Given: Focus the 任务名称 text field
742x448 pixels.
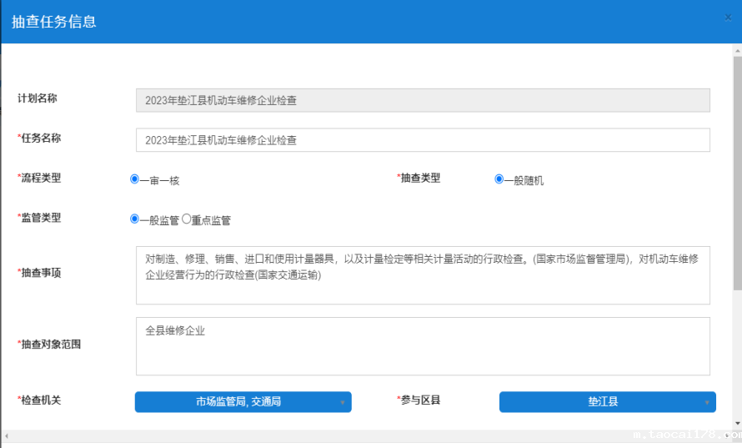Looking at the screenshot, I should (x=423, y=140).
